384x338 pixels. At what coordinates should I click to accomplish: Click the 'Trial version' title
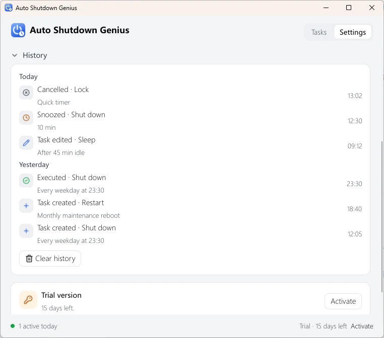point(61,295)
